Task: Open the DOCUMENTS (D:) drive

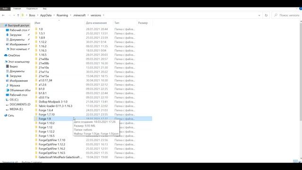Action: (20, 104)
